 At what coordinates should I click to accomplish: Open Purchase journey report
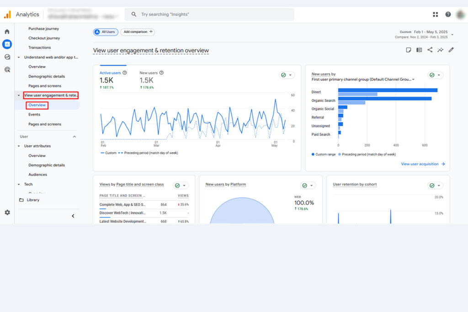pyautogui.click(x=43, y=29)
